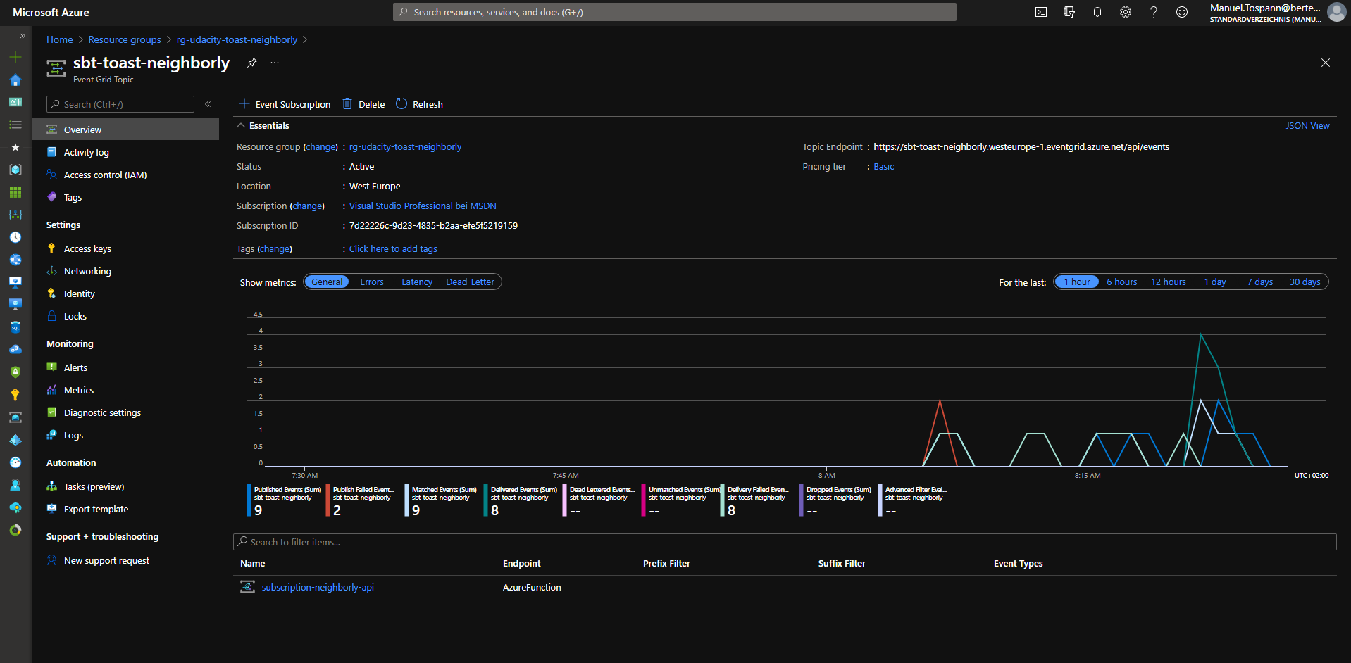
Task: Click the Tasks (preview) icon
Action: click(51, 486)
